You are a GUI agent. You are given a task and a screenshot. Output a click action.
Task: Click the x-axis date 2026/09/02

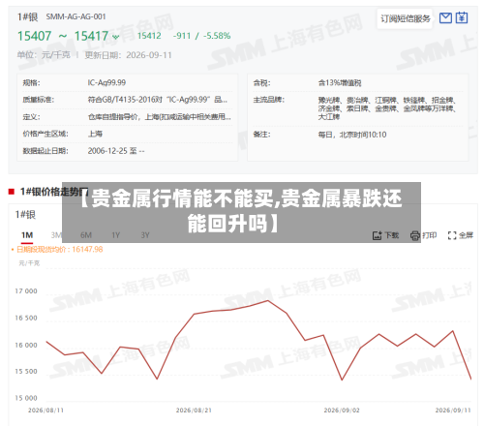coord(342,411)
